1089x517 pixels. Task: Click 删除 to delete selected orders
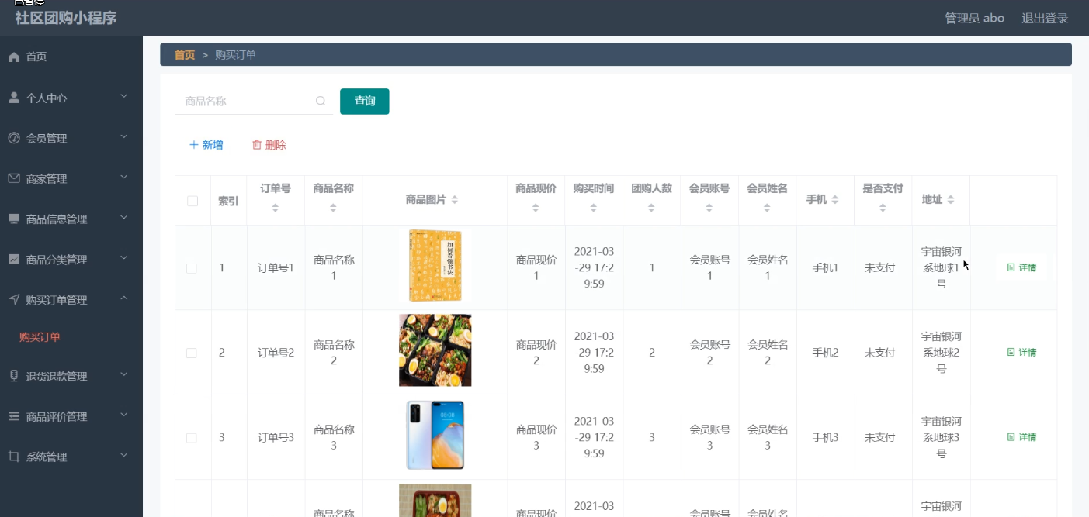coord(269,145)
